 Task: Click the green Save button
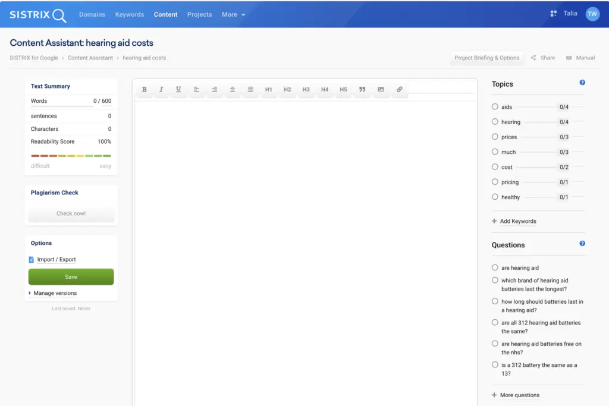pyautogui.click(x=71, y=277)
